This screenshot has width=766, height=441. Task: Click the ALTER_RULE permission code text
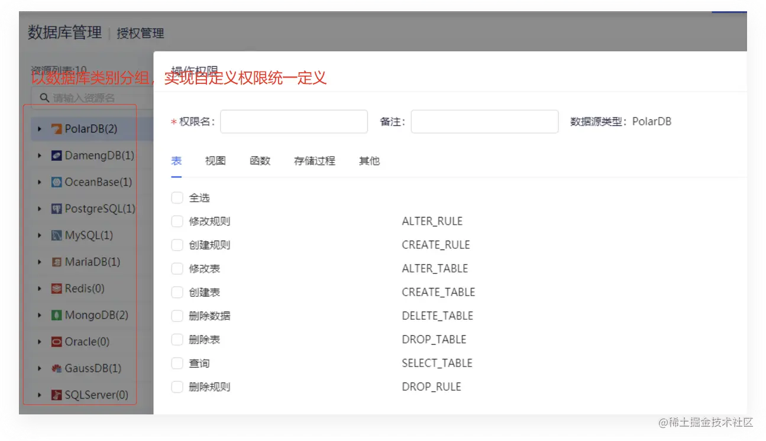tap(432, 221)
